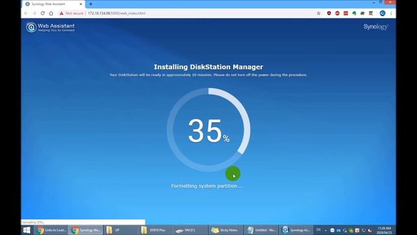Screen dimensions: 417x235
Task: Open the Chrome three-dot menu
Action: [391, 13]
